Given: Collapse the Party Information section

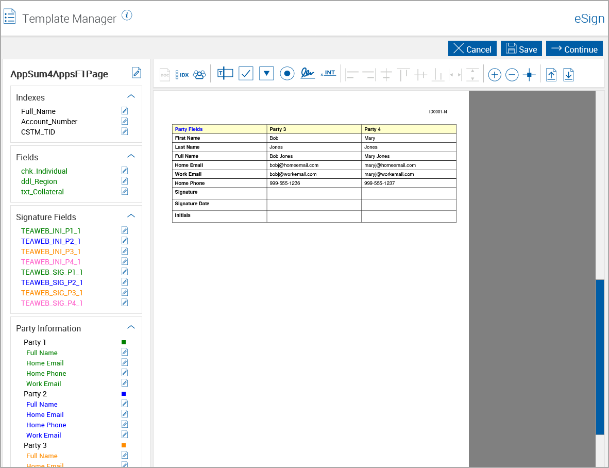Looking at the screenshot, I should pos(131,327).
